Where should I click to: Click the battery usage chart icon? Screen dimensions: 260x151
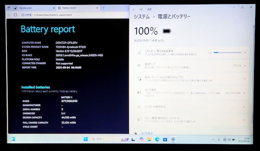139,107
